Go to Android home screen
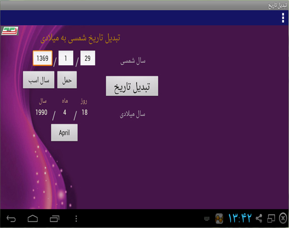This screenshot has width=289, height=228. [x=33, y=218]
